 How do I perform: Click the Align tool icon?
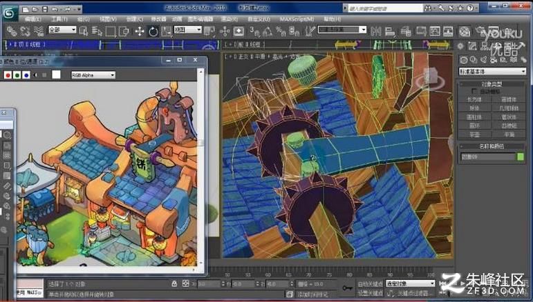click(x=390, y=32)
